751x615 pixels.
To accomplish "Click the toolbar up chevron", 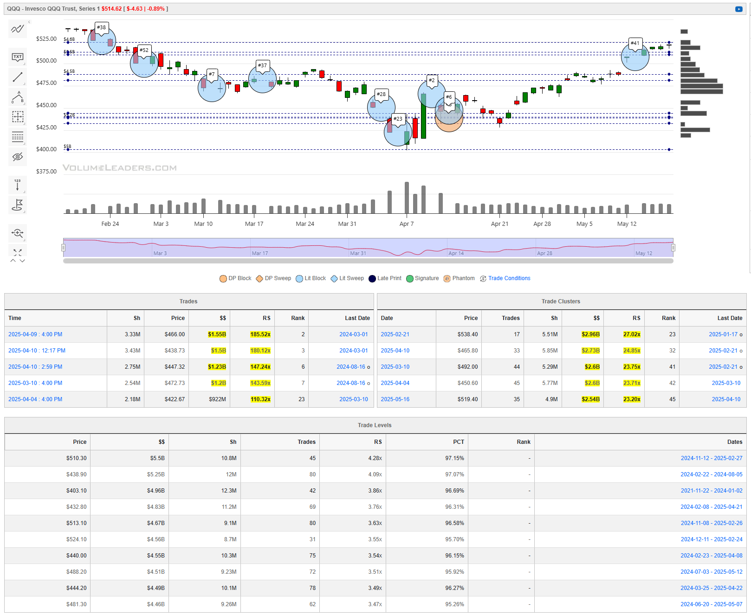I will 13,261.
